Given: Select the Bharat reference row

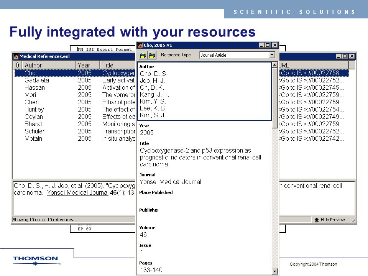Looking at the screenshot, I should point(75,124).
